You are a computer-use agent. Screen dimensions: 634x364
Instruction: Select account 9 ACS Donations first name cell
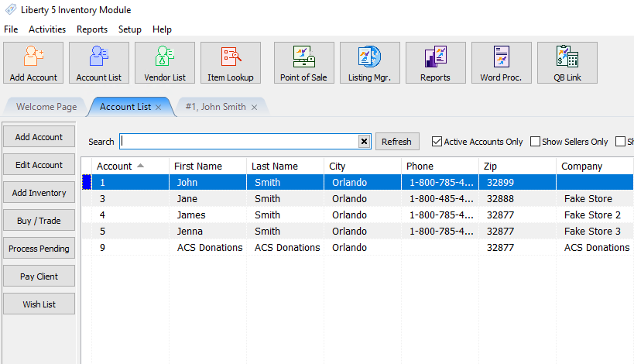[x=207, y=247]
